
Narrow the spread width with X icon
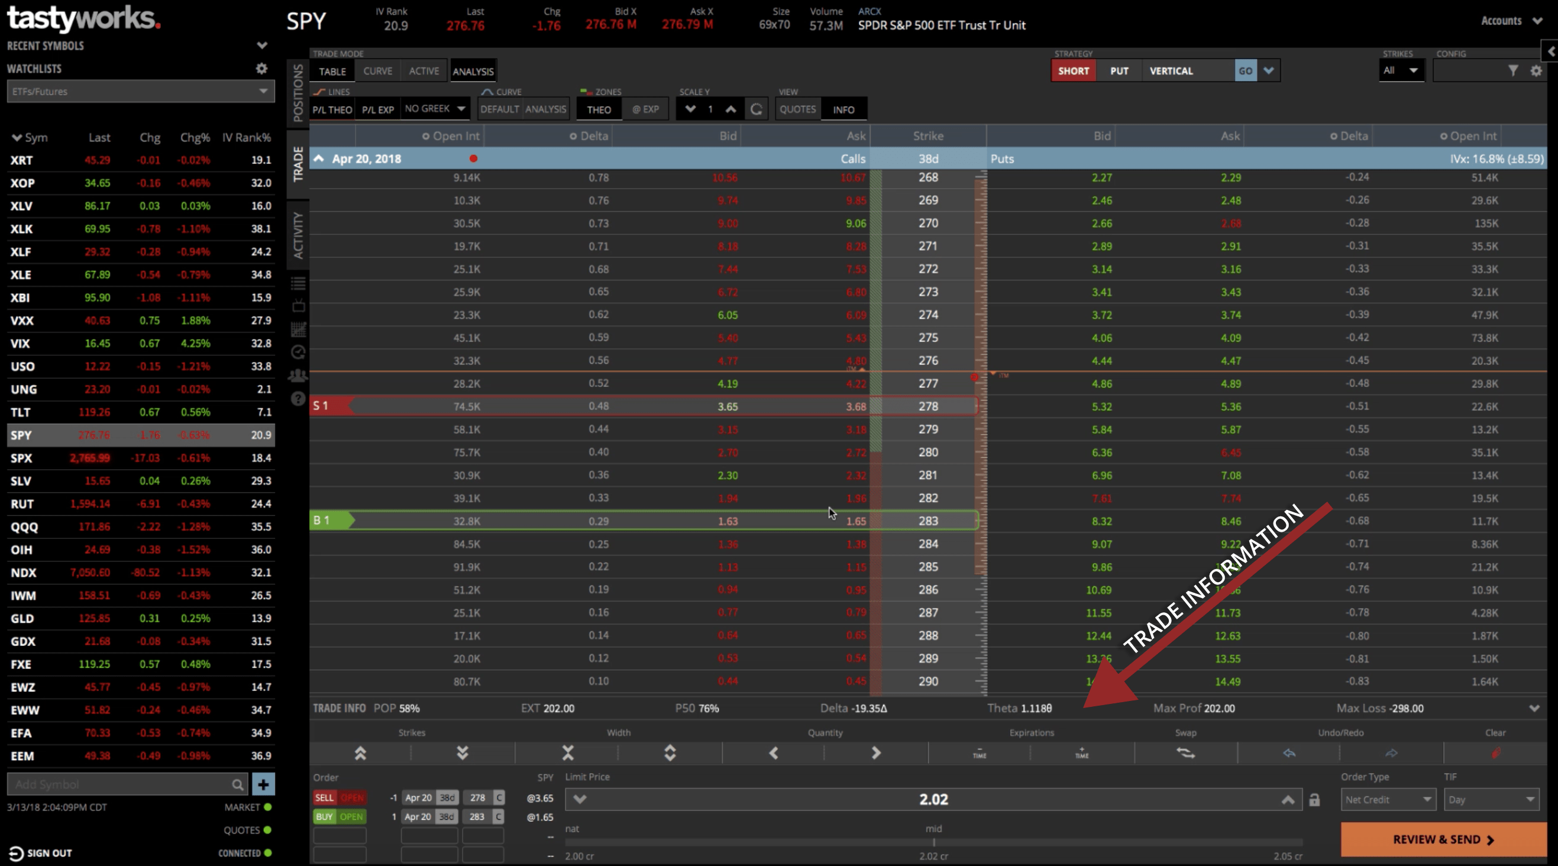point(567,753)
